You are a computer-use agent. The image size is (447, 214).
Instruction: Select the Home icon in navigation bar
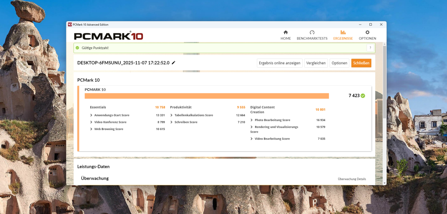tap(286, 33)
